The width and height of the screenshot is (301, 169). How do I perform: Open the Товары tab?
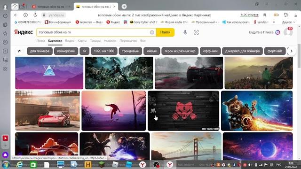[x=95, y=41]
